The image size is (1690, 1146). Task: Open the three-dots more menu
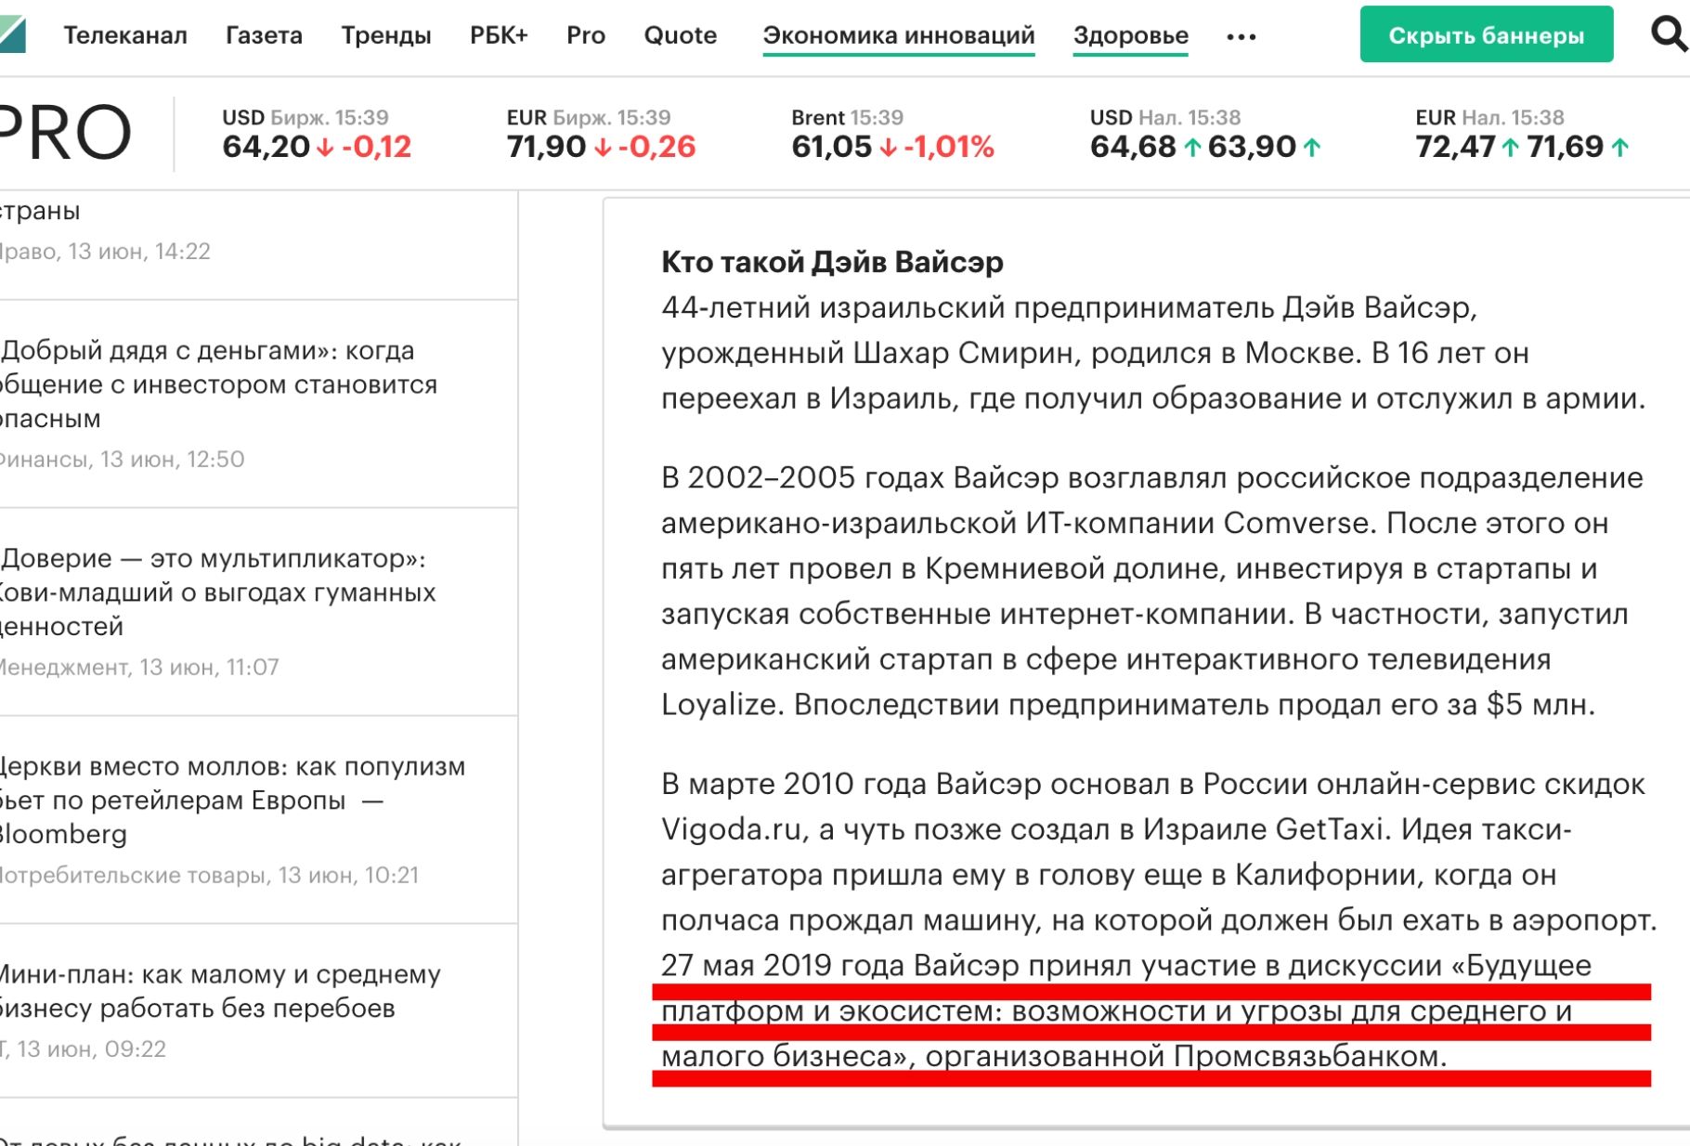coord(1241,37)
